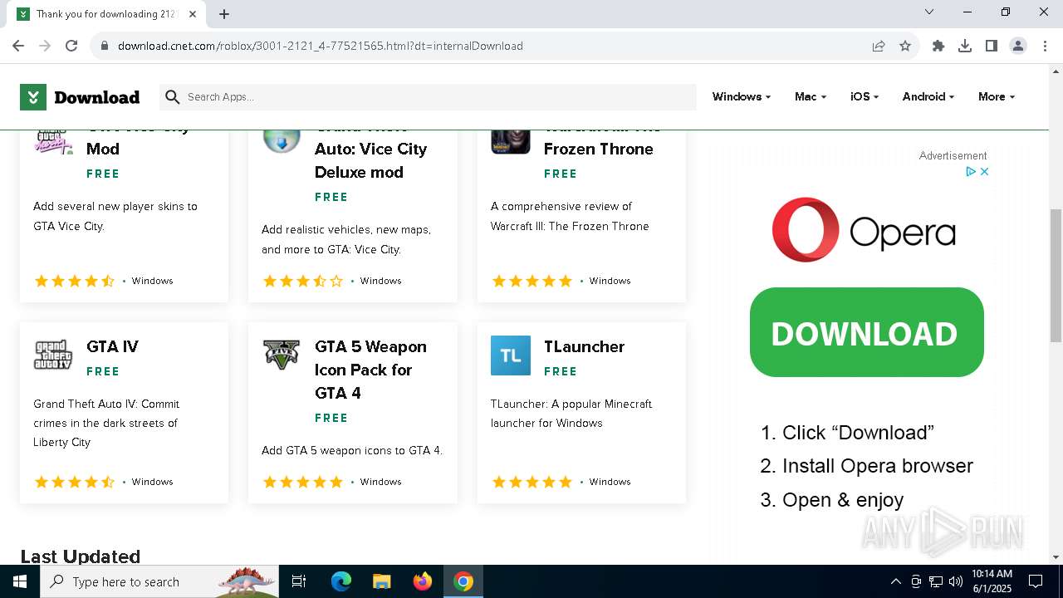Go back to the previous page

(18, 46)
